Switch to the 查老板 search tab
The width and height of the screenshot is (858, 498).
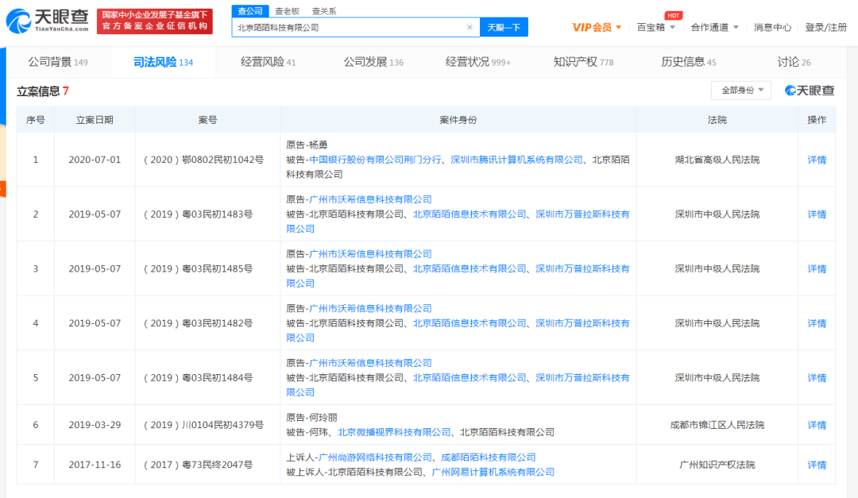tap(287, 11)
